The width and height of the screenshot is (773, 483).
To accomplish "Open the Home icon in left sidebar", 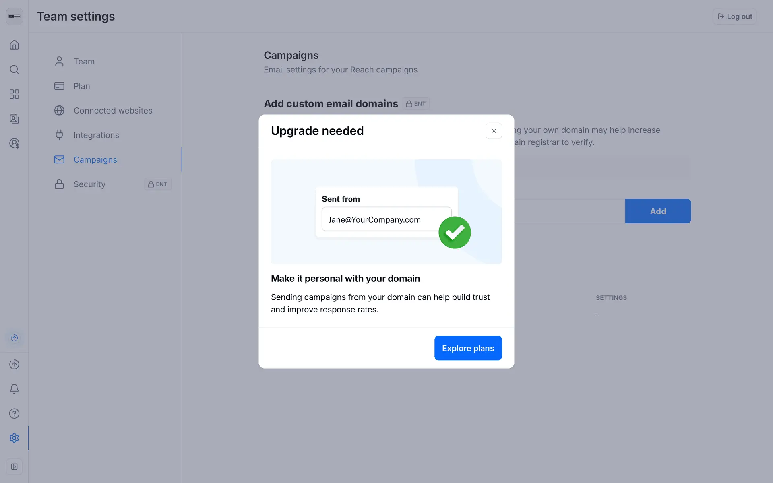I will [14, 45].
